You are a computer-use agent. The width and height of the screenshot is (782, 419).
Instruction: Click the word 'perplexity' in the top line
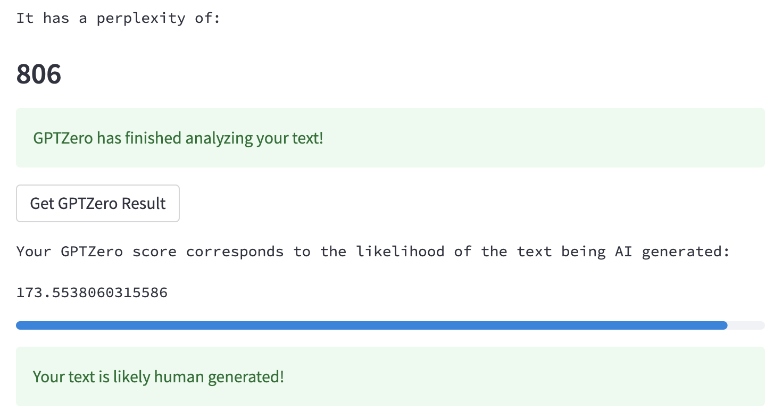coord(141,18)
